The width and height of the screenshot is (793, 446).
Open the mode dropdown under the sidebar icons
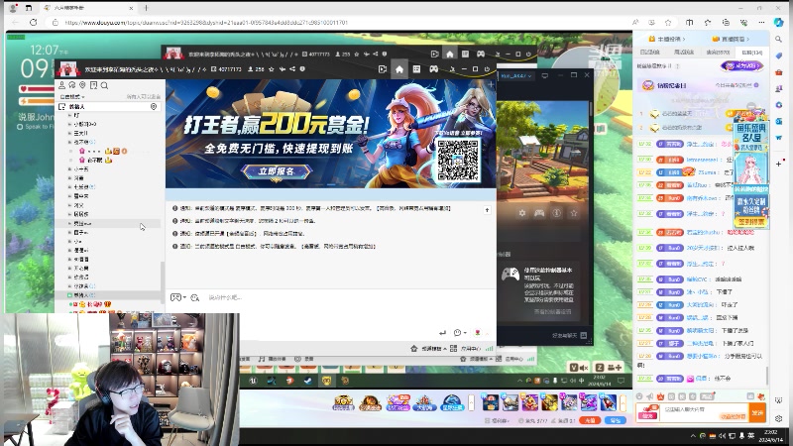click(x=72, y=96)
